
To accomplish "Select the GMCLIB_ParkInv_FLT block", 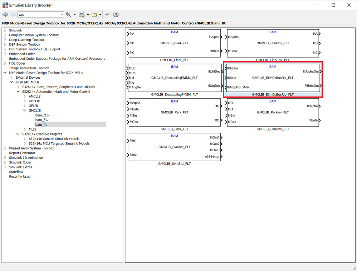I will [x=273, y=112].
